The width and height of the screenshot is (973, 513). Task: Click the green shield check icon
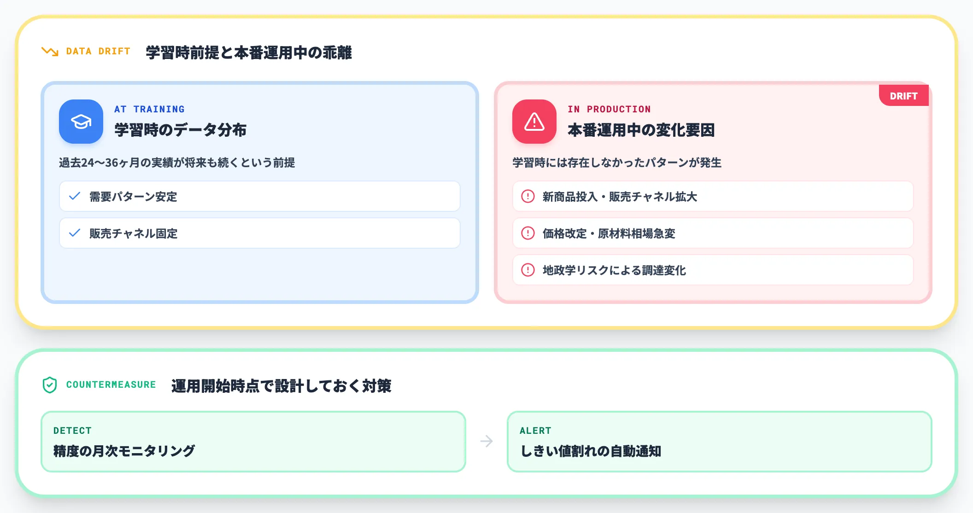[50, 385]
